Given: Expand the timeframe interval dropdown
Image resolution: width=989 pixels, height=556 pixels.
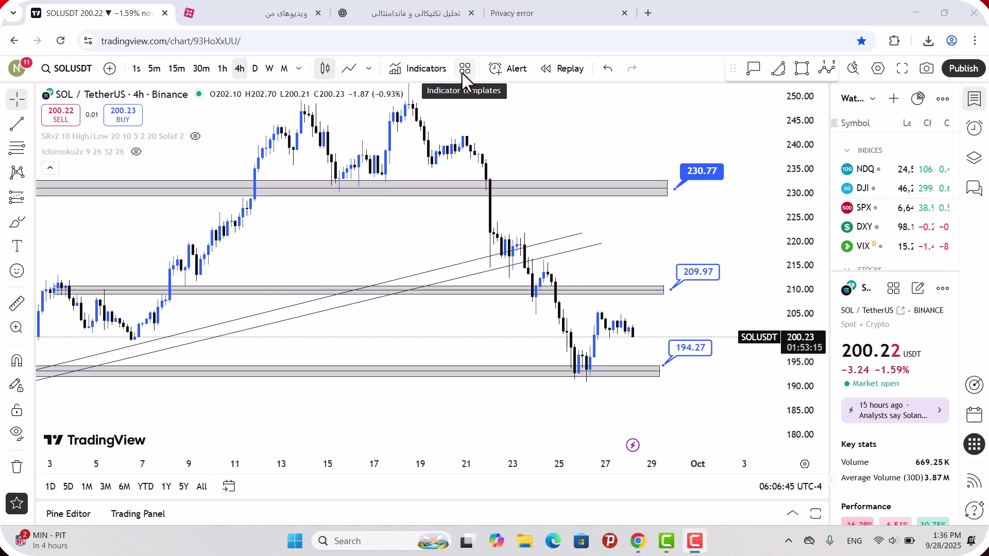Looking at the screenshot, I should (x=299, y=68).
